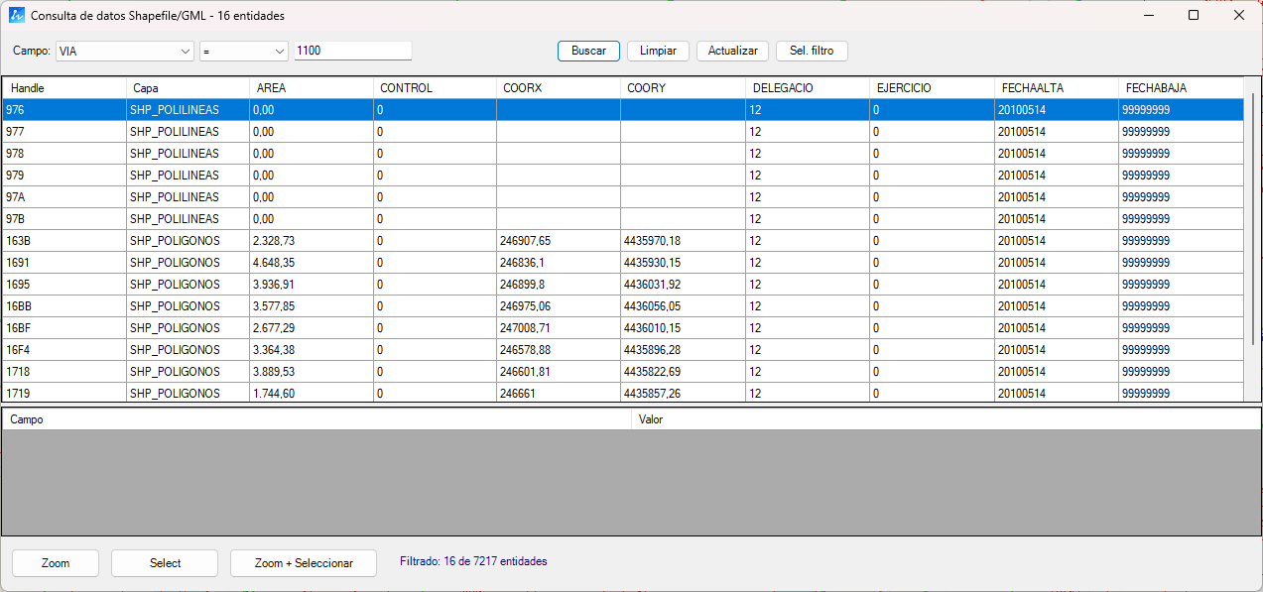Click the Campo column header in lower panel

coord(298,419)
